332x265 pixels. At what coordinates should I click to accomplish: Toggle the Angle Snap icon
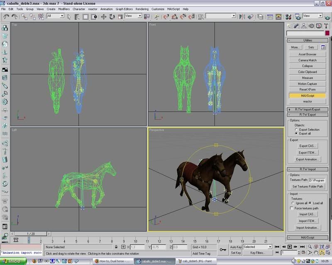[x=174, y=17]
